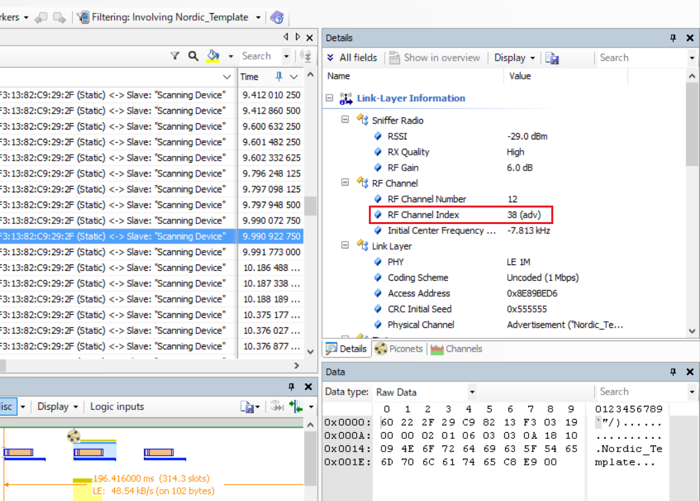700x501 pixels.
Task: Click the Details vertical scrollbar down arrow
Action: (692, 331)
